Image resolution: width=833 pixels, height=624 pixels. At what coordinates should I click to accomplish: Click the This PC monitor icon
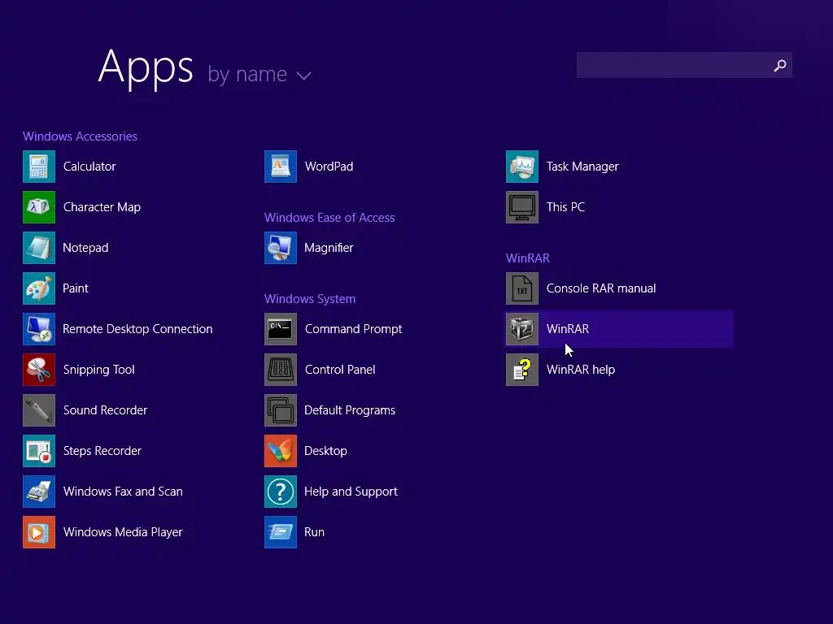522,207
